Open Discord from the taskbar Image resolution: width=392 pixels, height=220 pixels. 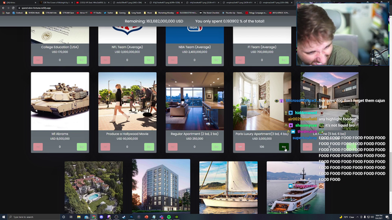101,217
